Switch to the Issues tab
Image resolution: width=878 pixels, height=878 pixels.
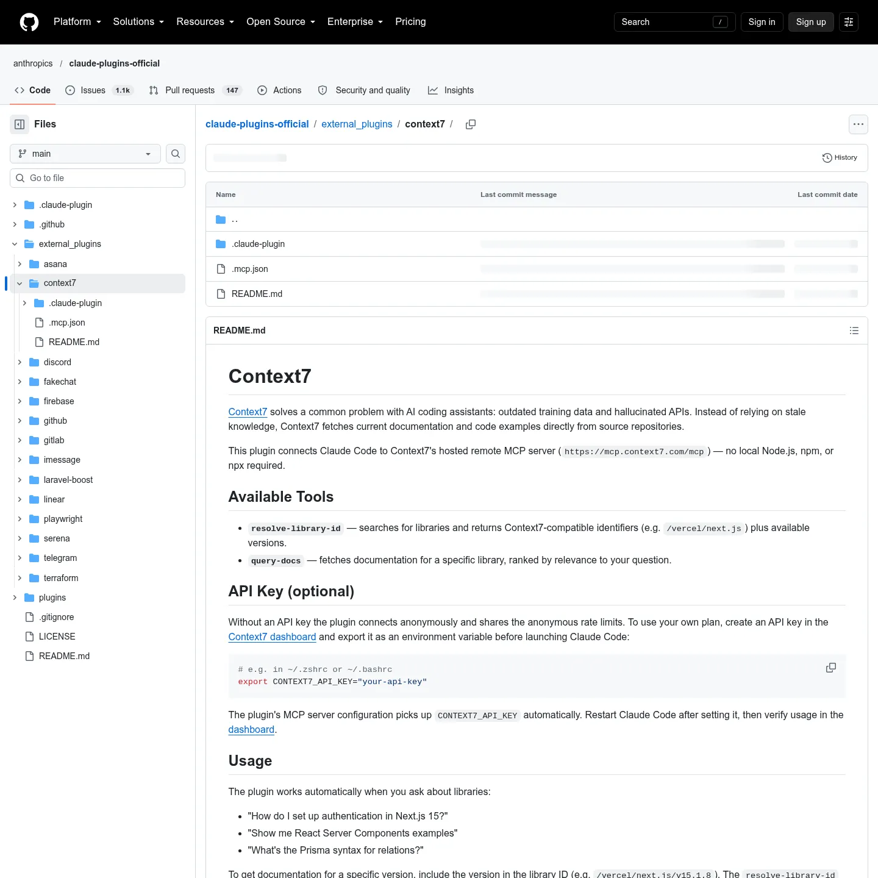[99, 90]
